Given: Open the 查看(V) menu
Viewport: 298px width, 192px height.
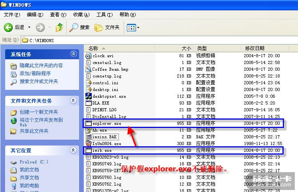Looking at the screenshot, I should click(58, 15).
